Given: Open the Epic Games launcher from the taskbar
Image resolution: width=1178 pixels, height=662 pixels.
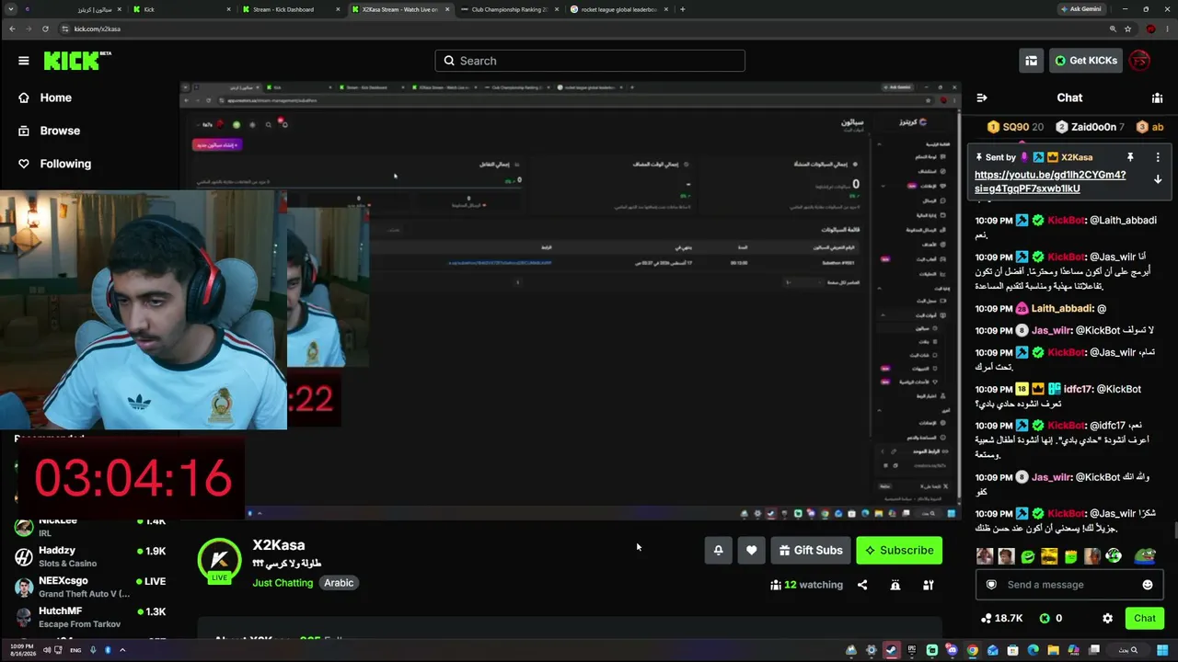Looking at the screenshot, I should pyautogui.click(x=911, y=651).
